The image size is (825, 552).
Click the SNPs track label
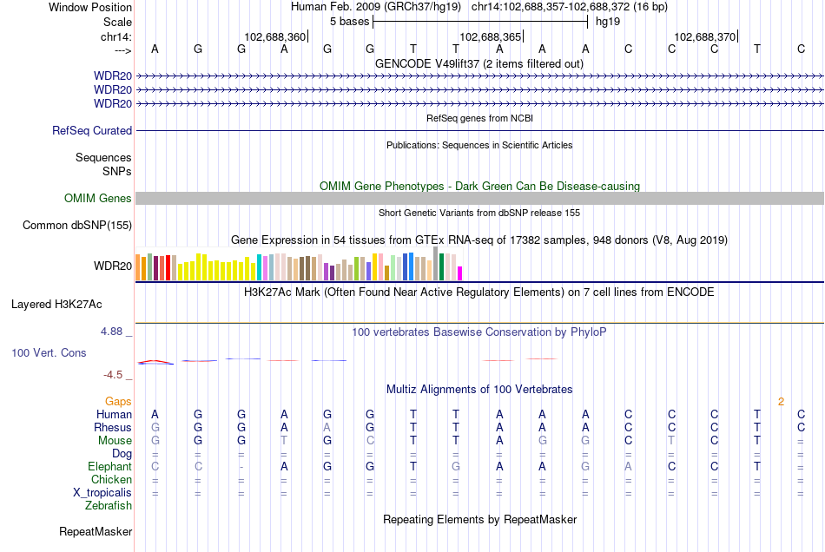click(117, 171)
